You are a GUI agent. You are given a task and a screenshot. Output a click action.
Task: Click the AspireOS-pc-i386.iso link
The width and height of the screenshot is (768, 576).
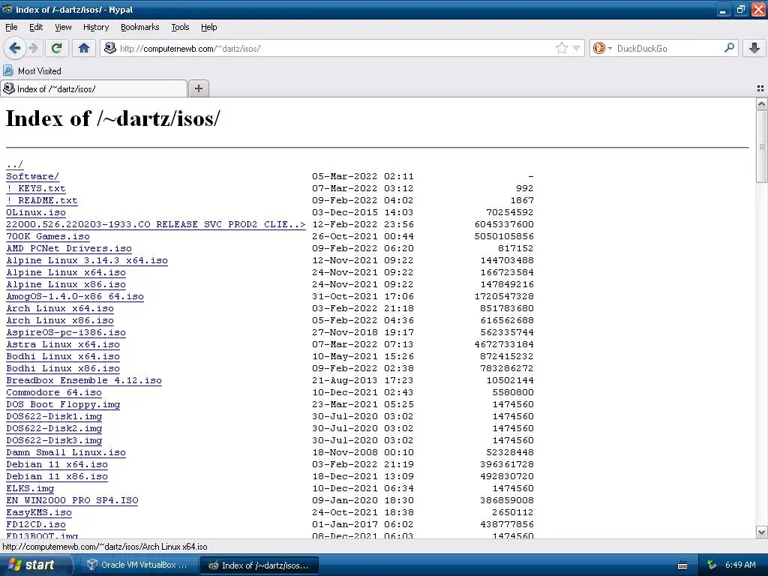pyautogui.click(x=66, y=332)
